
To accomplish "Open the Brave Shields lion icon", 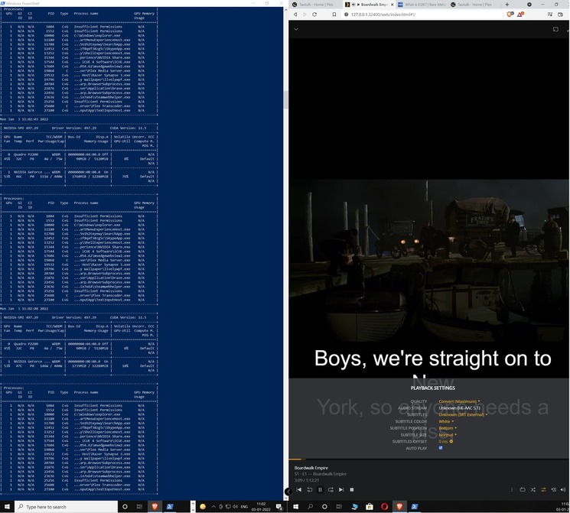I will click(510, 15).
